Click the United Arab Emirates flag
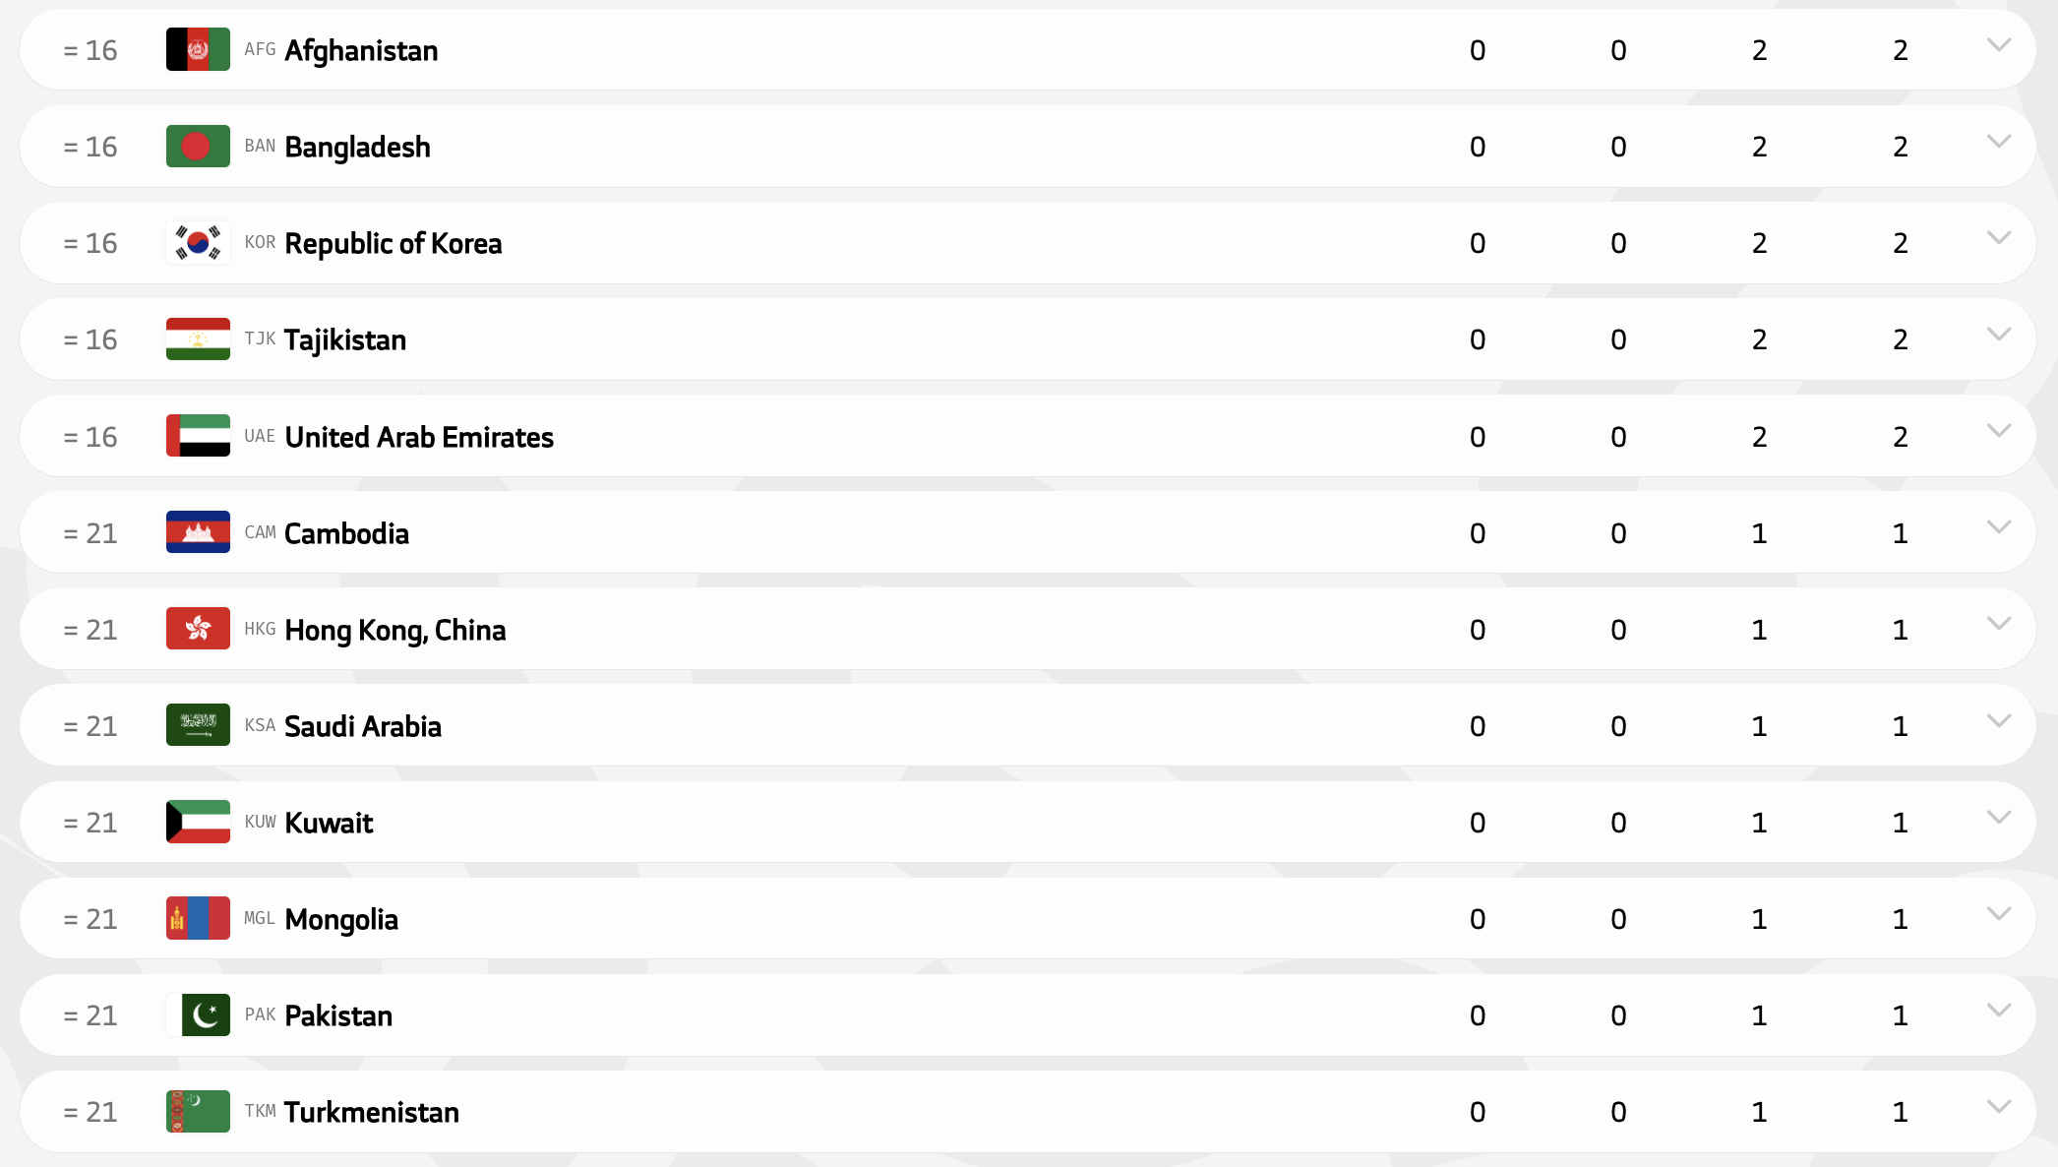 coord(198,436)
